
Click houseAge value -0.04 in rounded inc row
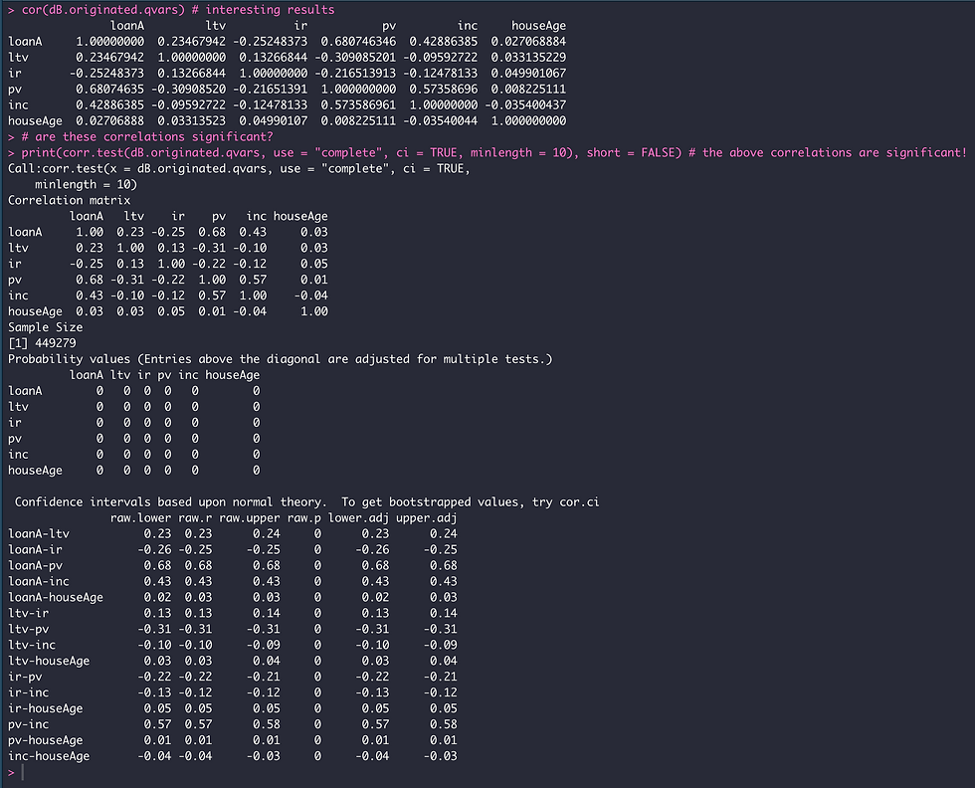[x=310, y=295]
